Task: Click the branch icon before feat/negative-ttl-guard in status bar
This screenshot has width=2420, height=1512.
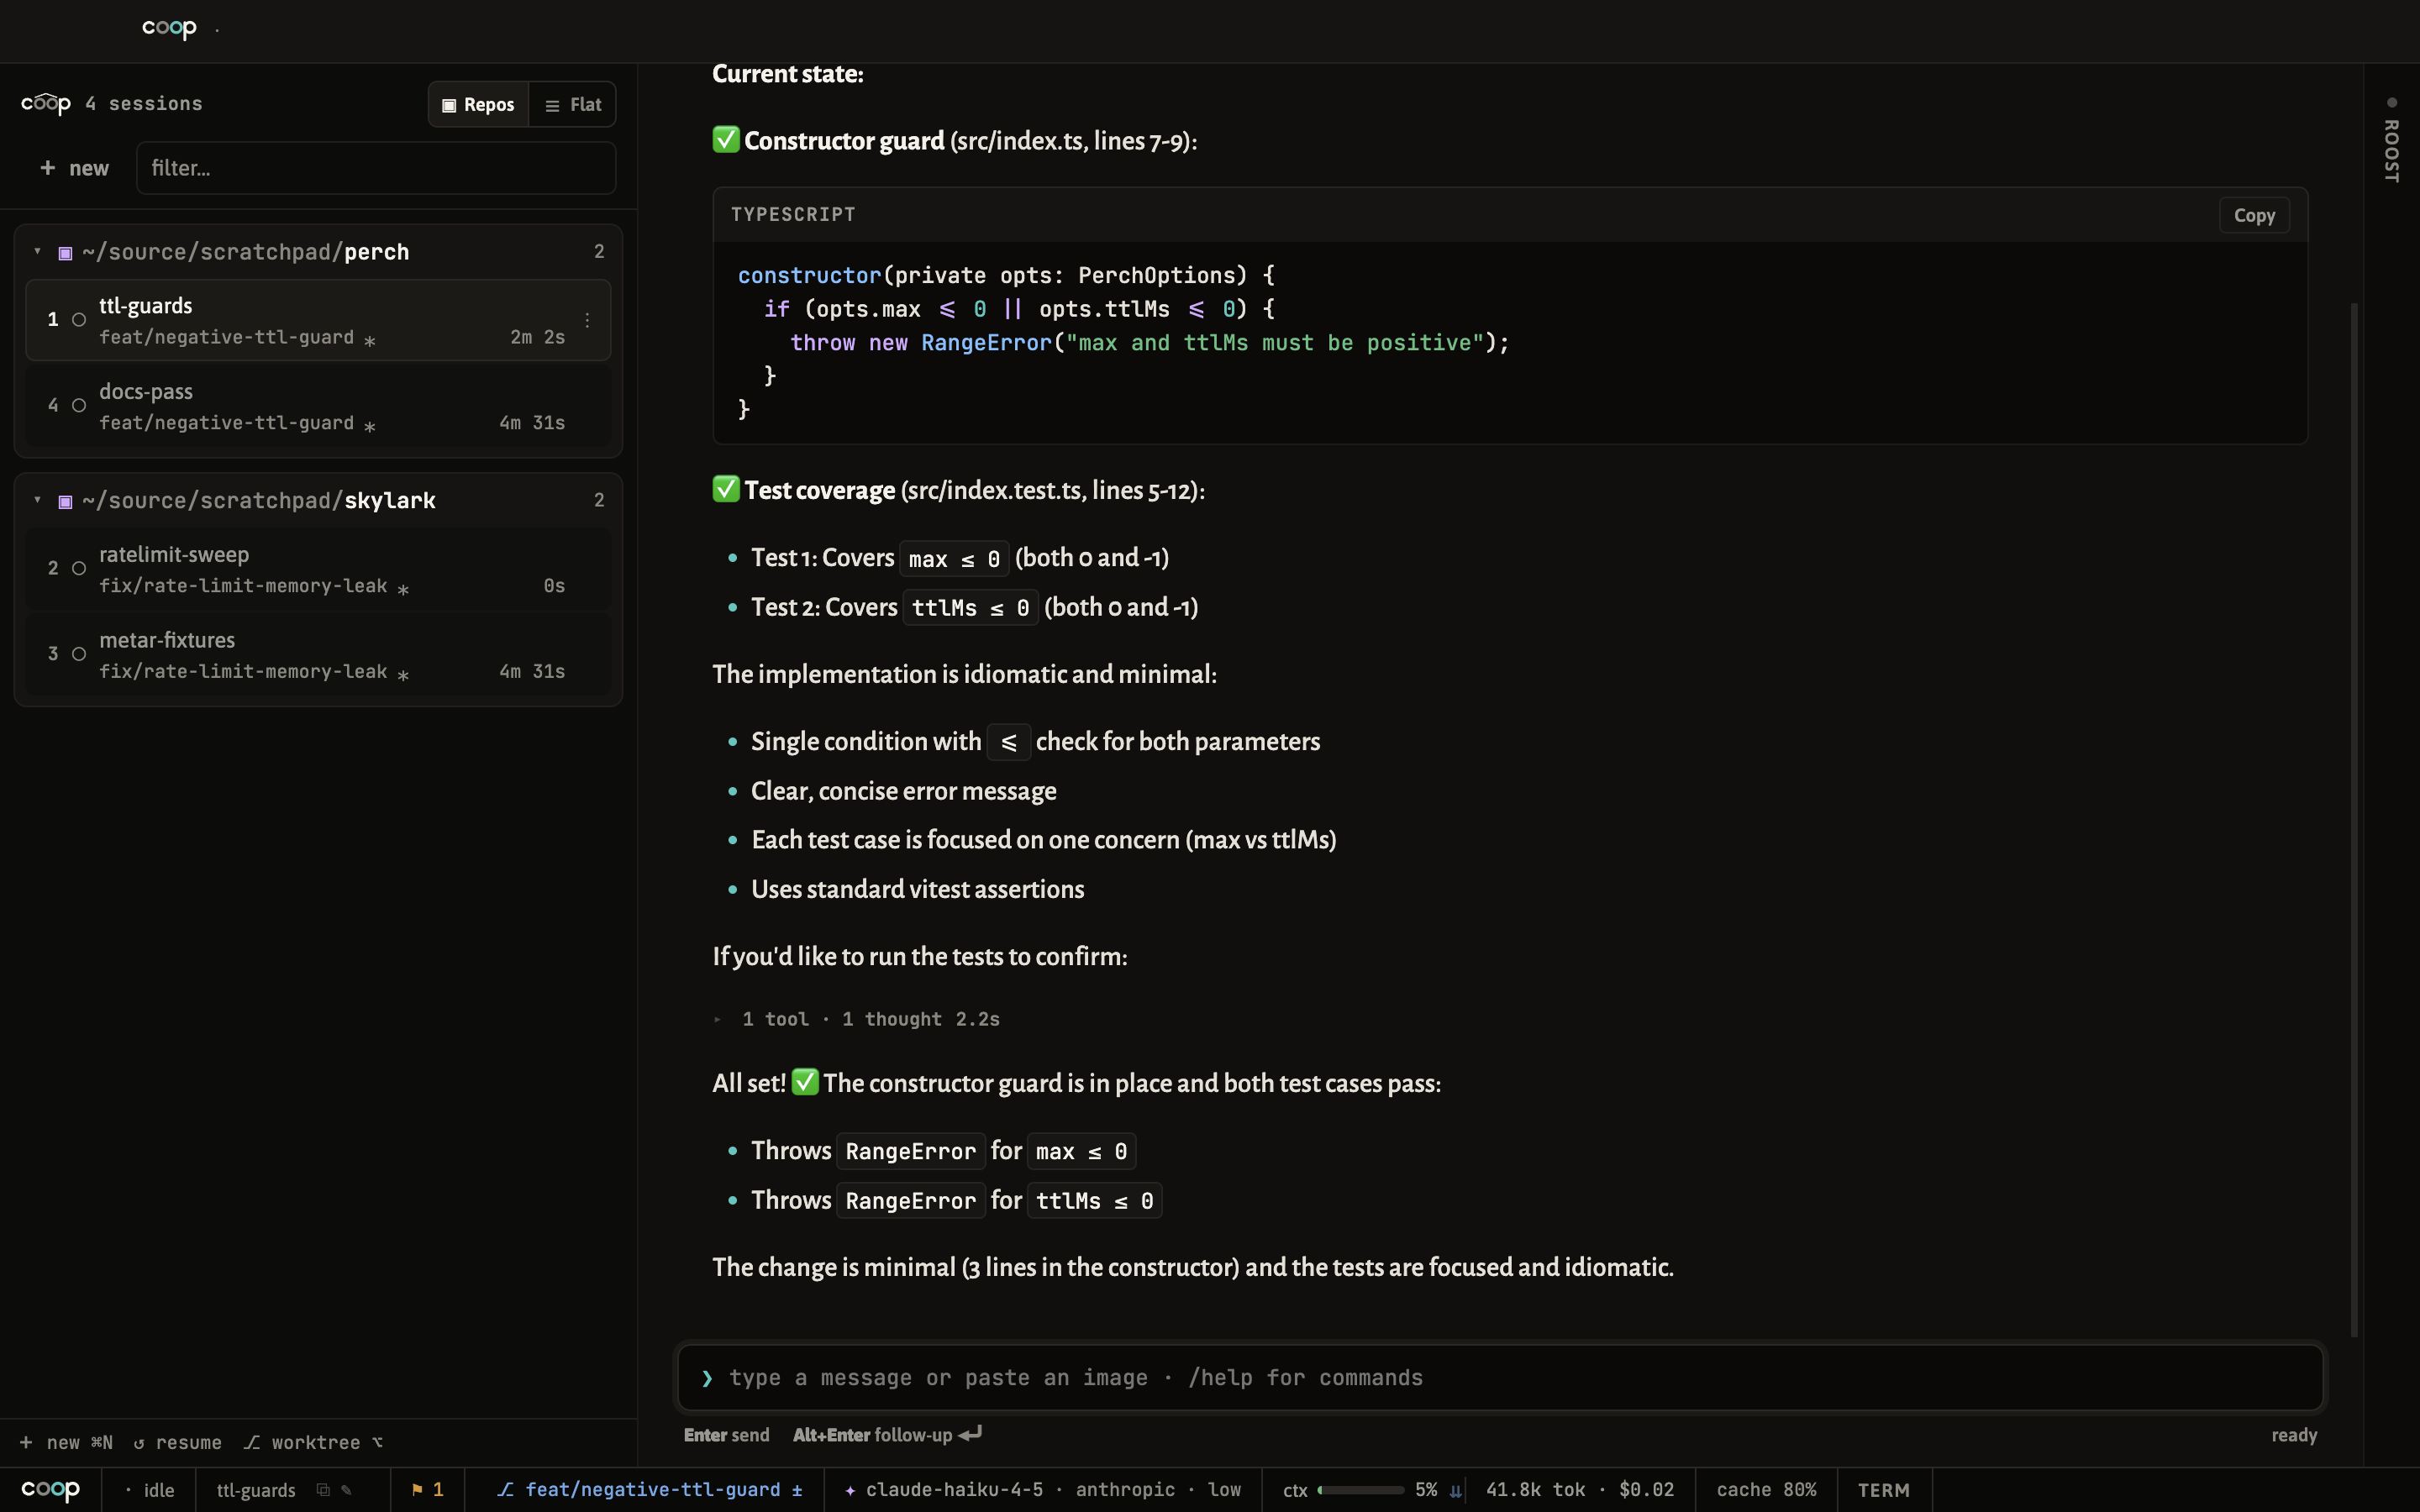Action: 506,1490
